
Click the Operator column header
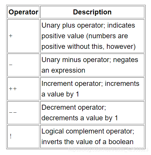pos(24,12)
